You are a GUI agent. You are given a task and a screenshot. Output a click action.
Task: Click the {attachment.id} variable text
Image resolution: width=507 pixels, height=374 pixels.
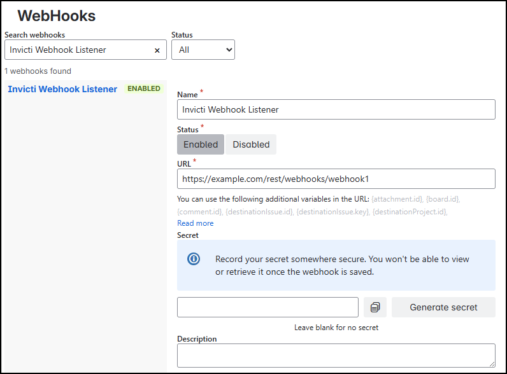point(397,199)
